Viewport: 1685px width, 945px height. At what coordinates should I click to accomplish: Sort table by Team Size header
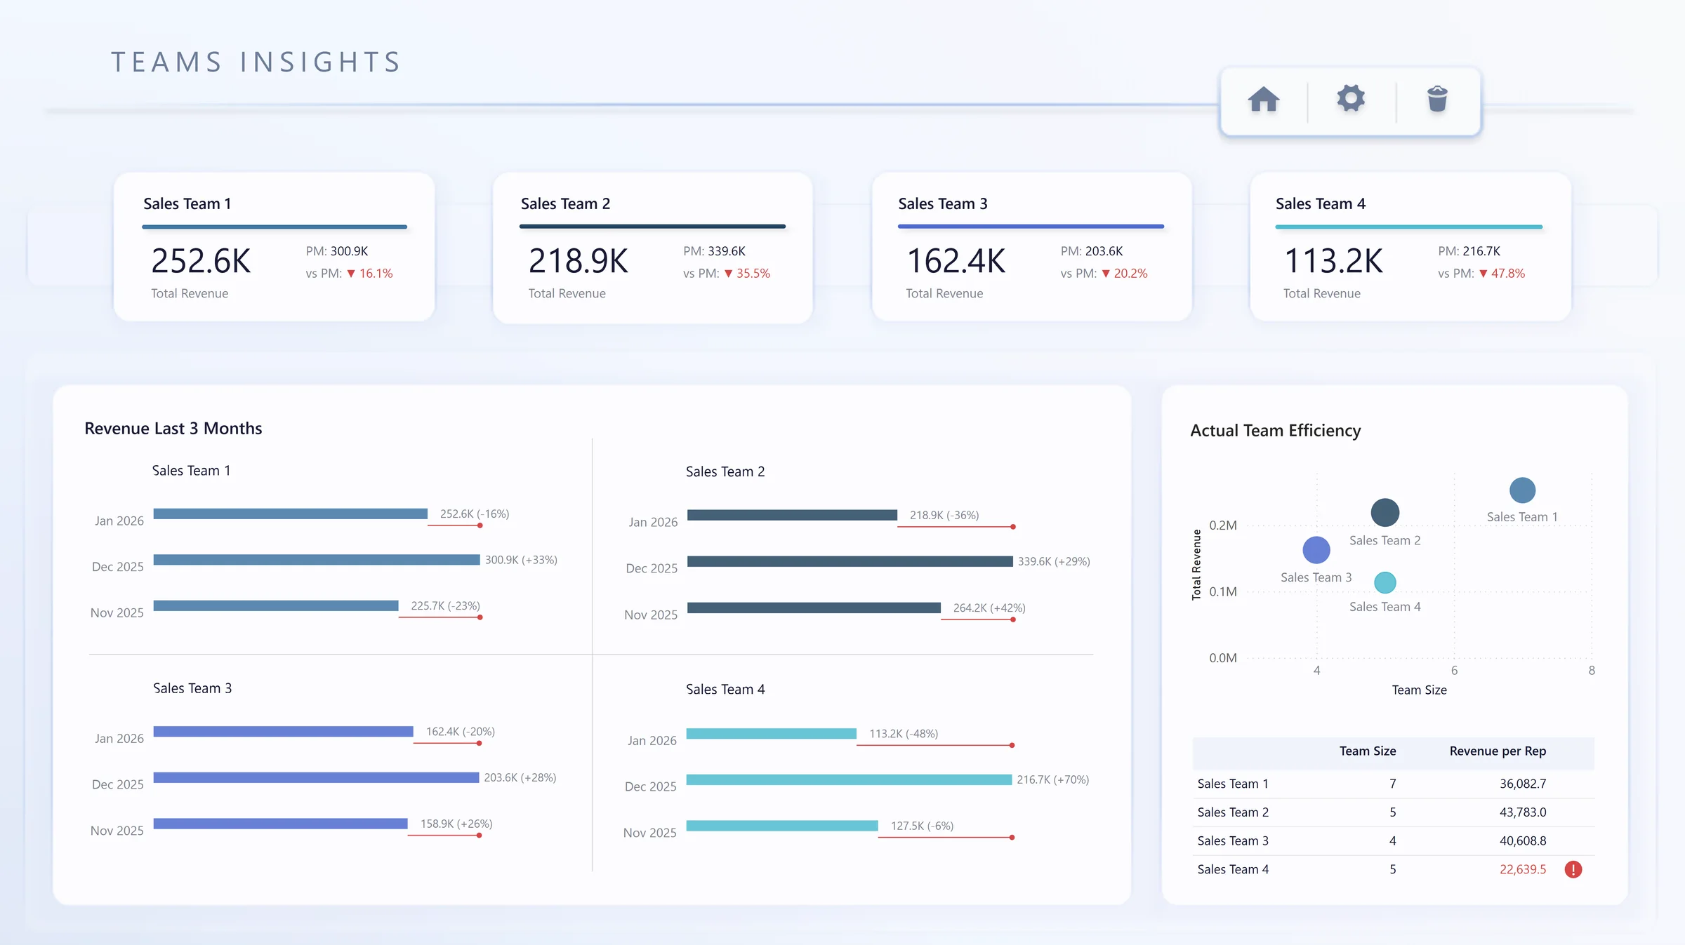pos(1367,751)
